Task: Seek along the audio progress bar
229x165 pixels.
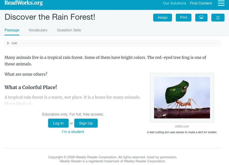Action: pyautogui.click(x=119, y=43)
